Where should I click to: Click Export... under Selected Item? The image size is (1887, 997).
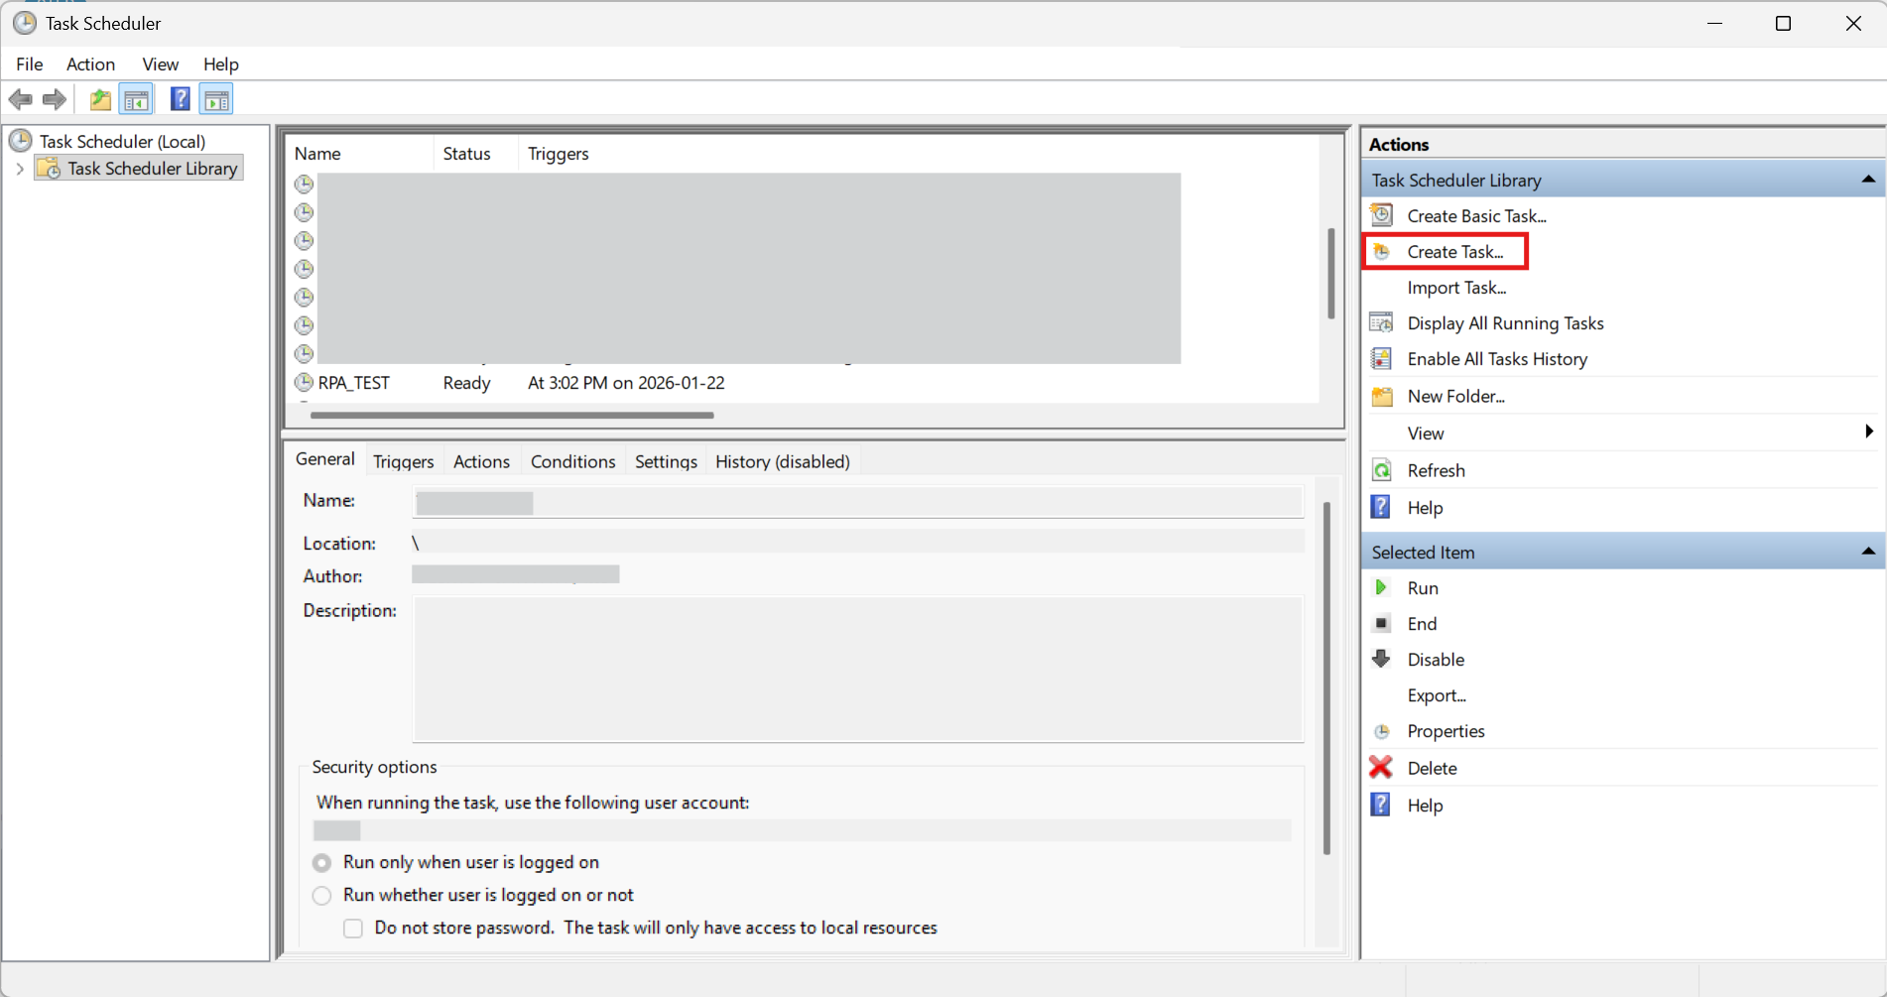[x=1437, y=695]
